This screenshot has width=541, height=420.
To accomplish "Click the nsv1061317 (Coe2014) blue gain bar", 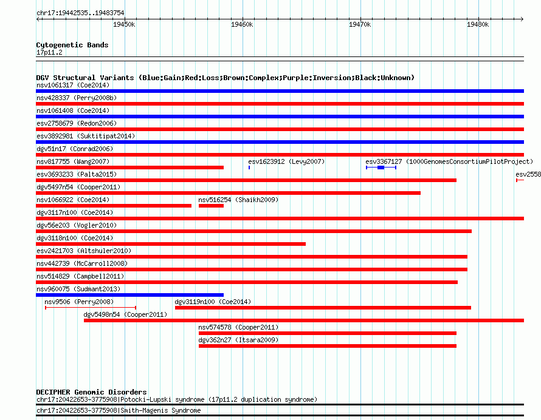I will [x=280, y=91].
